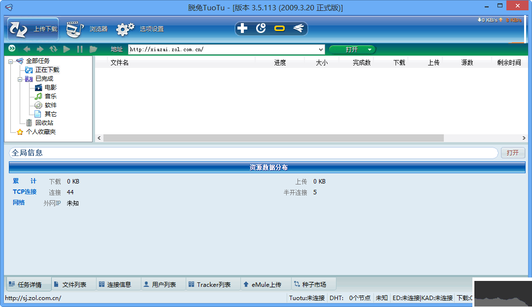The height and width of the screenshot is (307, 532).
Task: Click the refresh arrows icon
Action: [x=53, y=50]
